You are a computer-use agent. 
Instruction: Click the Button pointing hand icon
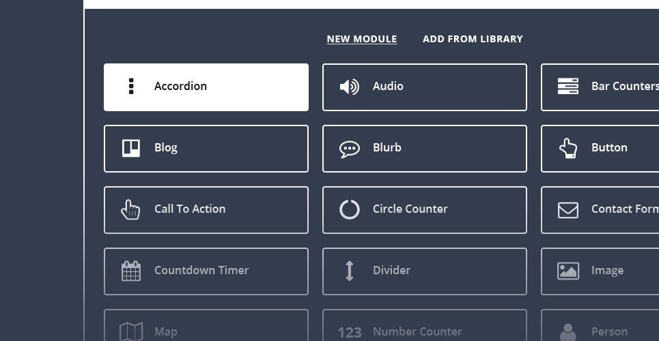567,148
